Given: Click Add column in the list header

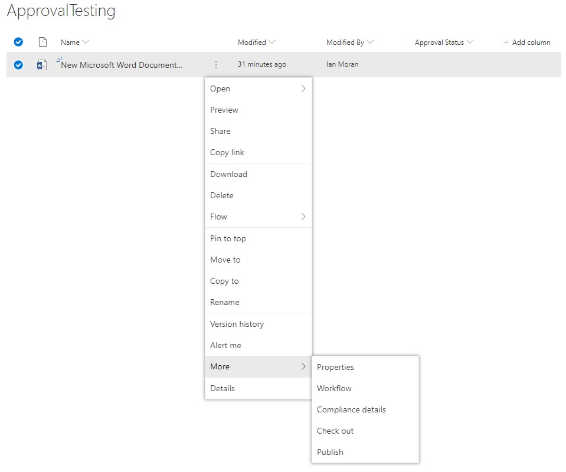Looking at the screenshot, I should pyautogui.click(x=526, y=42).
